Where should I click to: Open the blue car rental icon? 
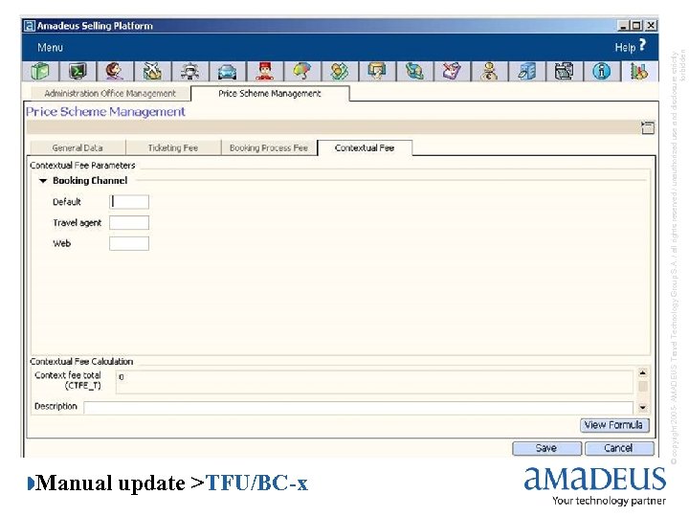[227, 71]
